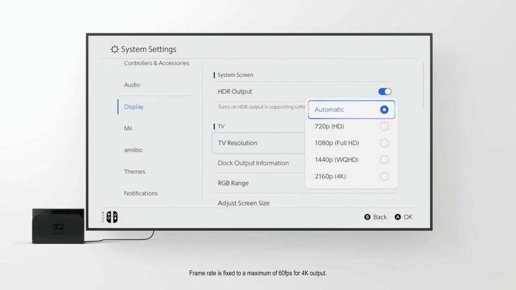Click the Joy-Con controller status icon
This screenshot has width=516, height=290.
(112, 217)
